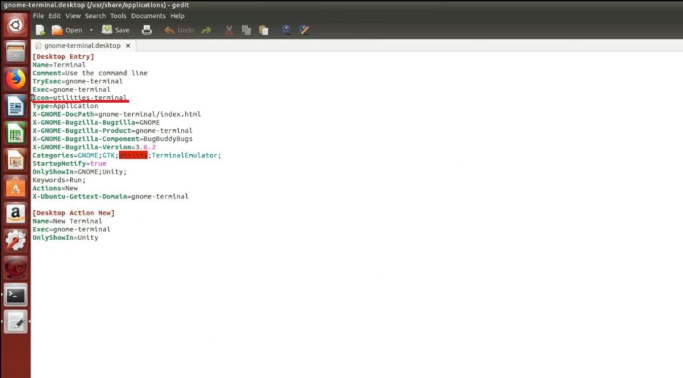The image size is (683, 378).
Task: Click TerminalEmulator in the Categories line
Action: tap(184, 155)
